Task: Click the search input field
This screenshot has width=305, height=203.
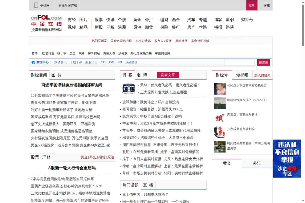Action: coord(239,62)
